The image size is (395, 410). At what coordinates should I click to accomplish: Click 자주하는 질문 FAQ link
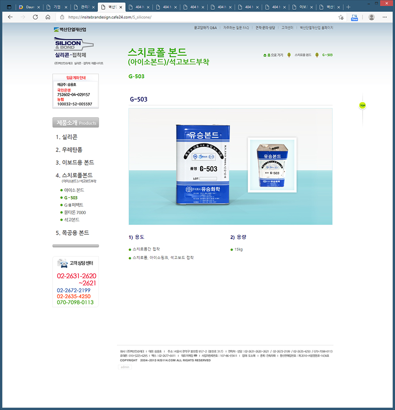click(236, 27)
